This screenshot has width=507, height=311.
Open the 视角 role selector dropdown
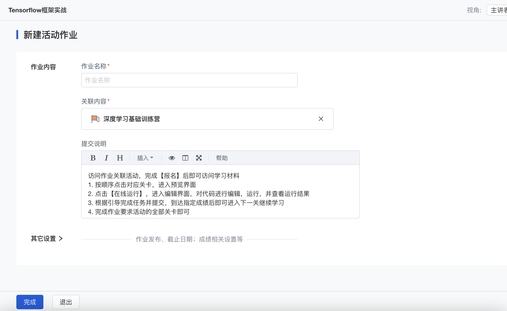click(x=497, y=10)
